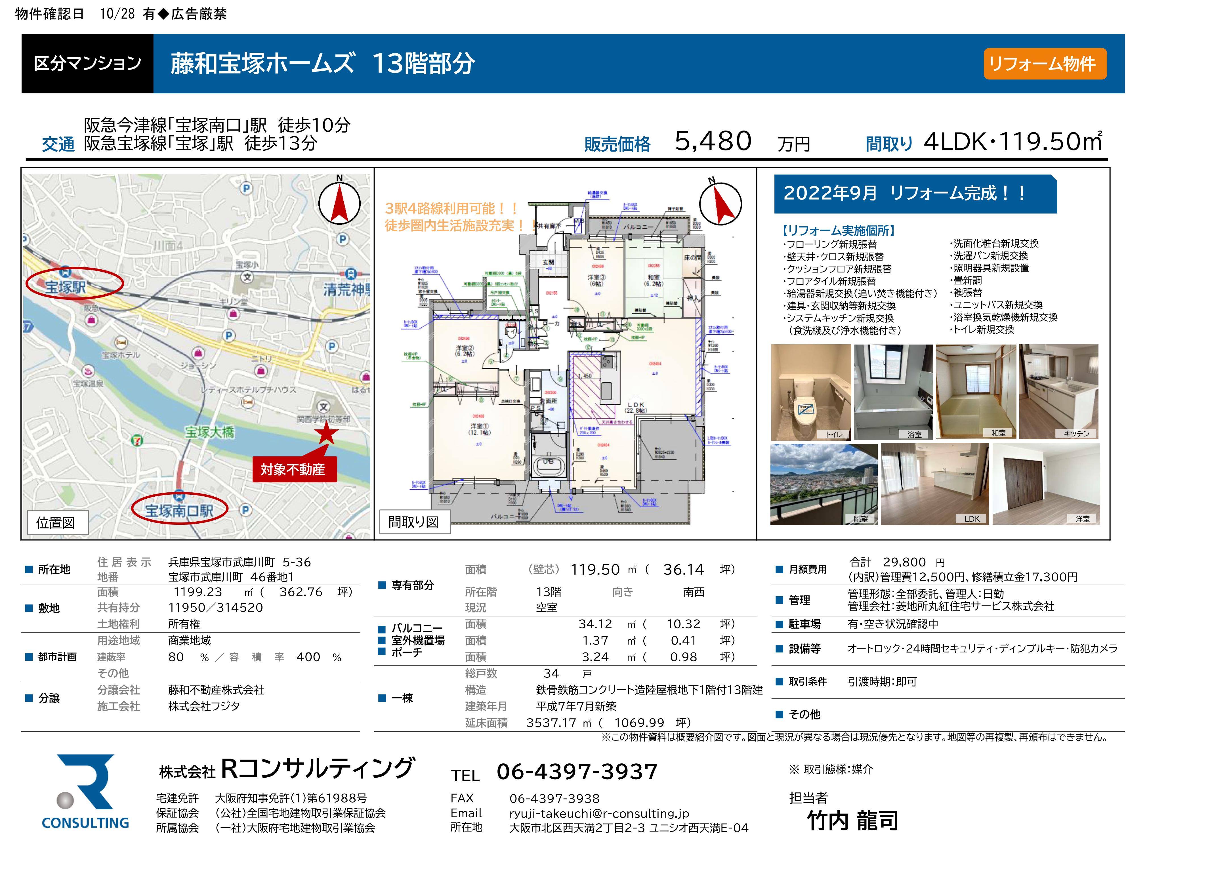Click the 宝塚温泉 hot spring icon on map
Image resolution: width=1229 pixels, height=869 pixels.
(x=89, y=371)
